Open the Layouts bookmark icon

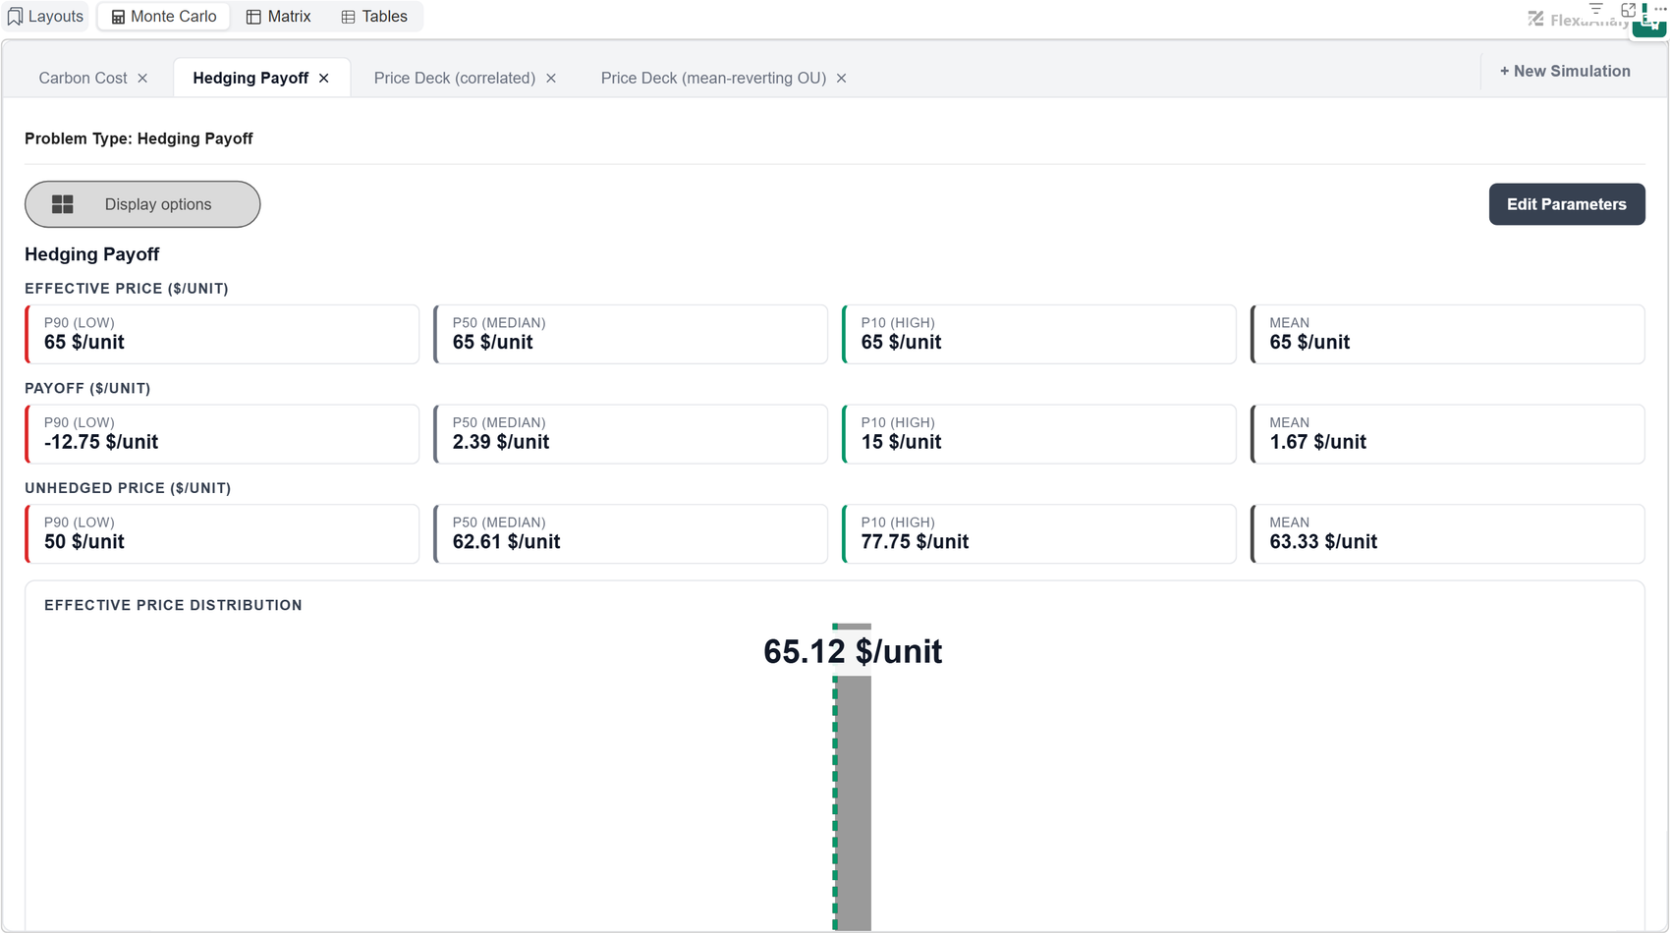pos(15,17)
